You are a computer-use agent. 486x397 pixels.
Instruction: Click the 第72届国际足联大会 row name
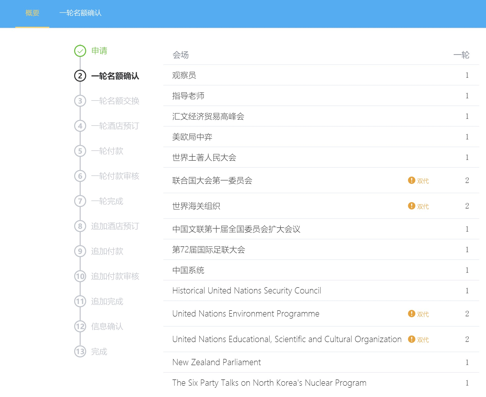[209, 250]
